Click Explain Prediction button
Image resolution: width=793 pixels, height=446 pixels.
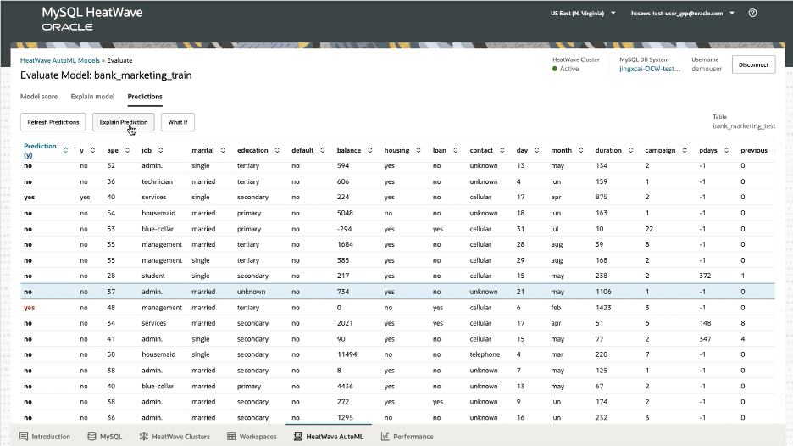[124, 122]
